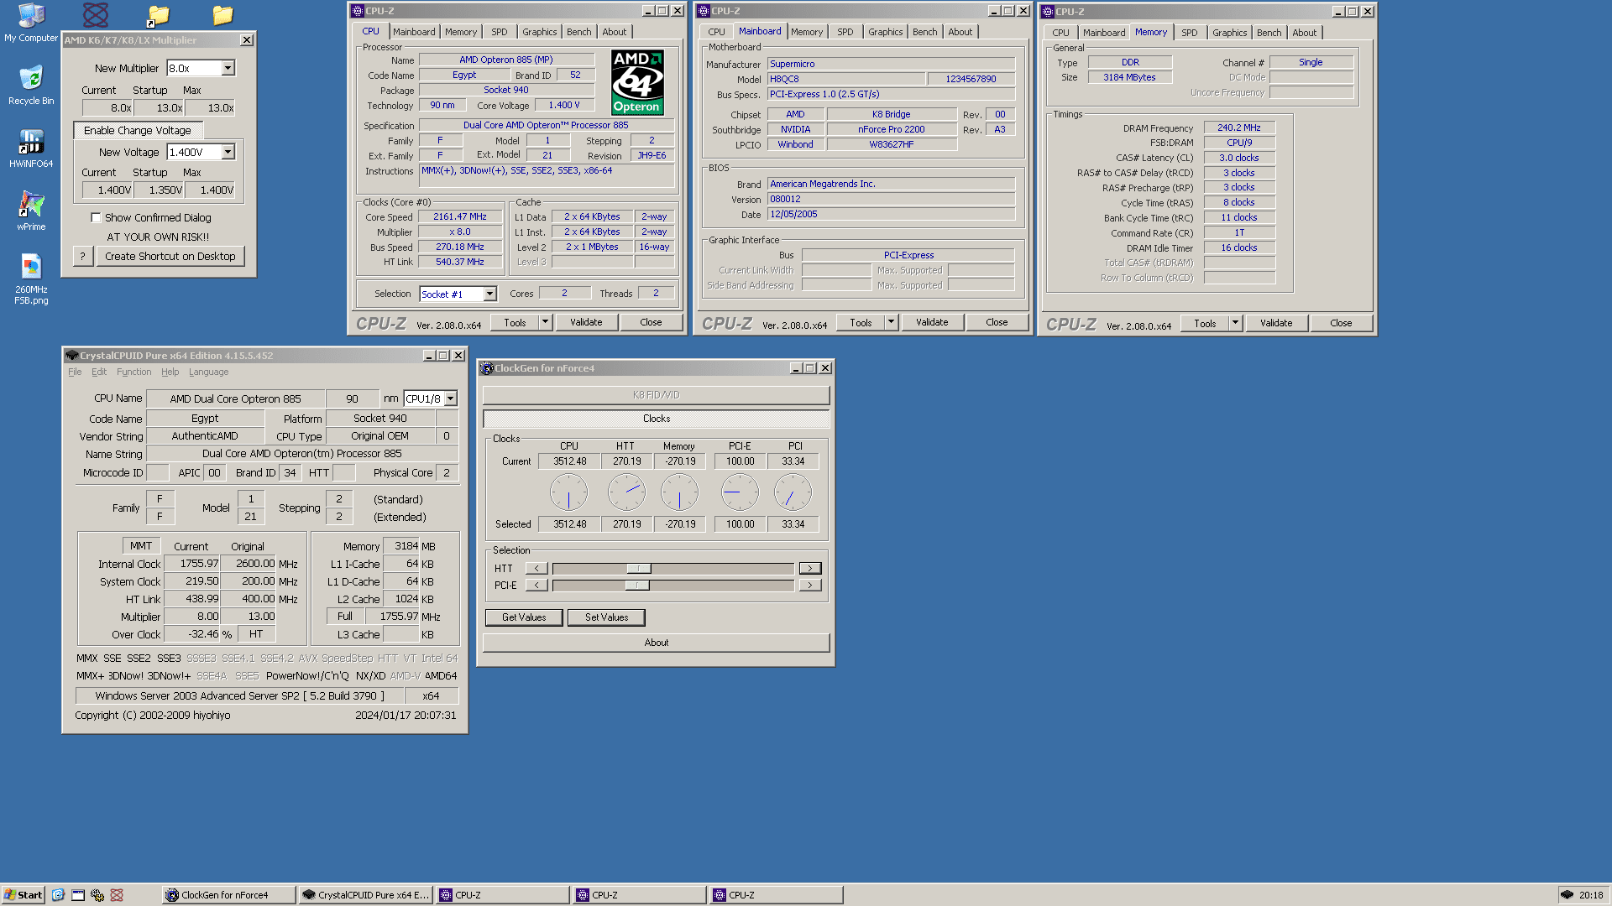Open the folder shortcut icon on desktop

pyautogui.click(x=158, y=14)
